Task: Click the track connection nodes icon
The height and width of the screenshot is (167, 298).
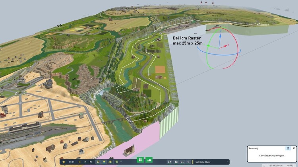Action: pos(182,162)
